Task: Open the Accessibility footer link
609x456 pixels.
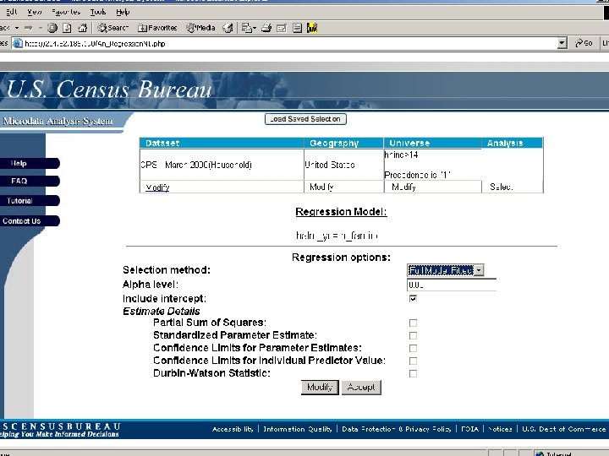Action: pos(233,429)
